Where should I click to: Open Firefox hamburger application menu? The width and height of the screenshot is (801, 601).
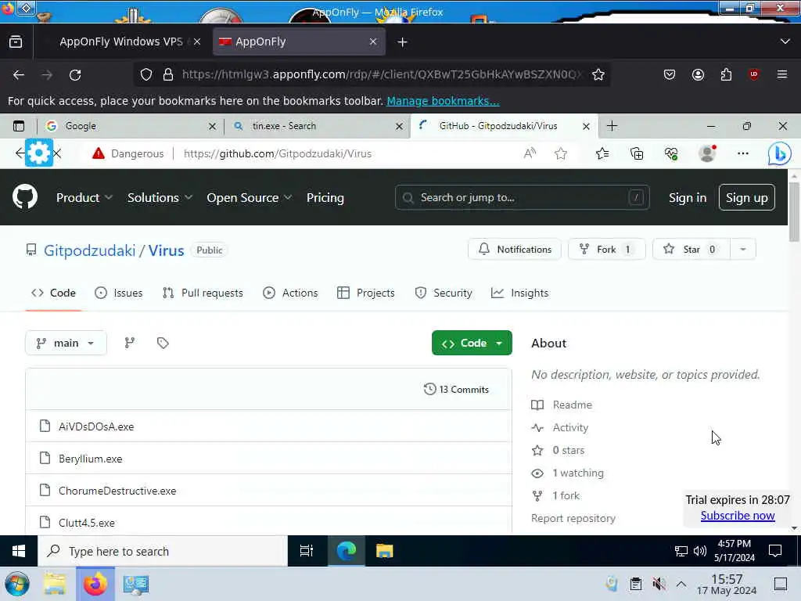(782, 74)
